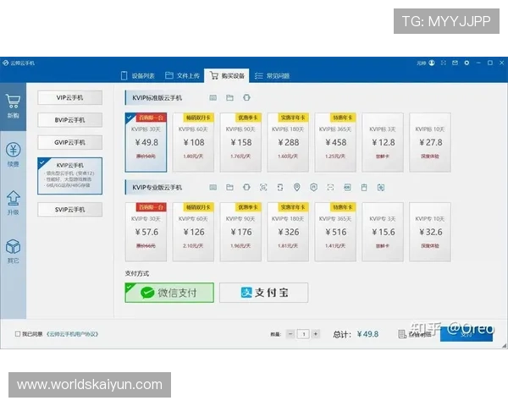Viewport: 508px width, 406px height.
Task: Click the KVIP标准版云手机 section heading
Action: [x=157, y=98]
